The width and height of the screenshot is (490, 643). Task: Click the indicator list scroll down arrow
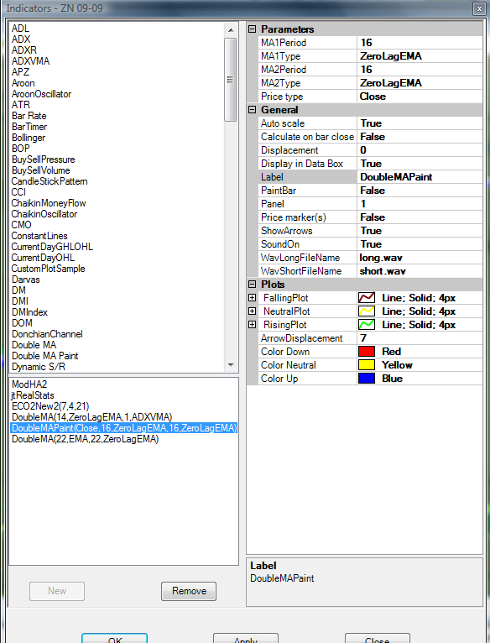coord(231,365)
